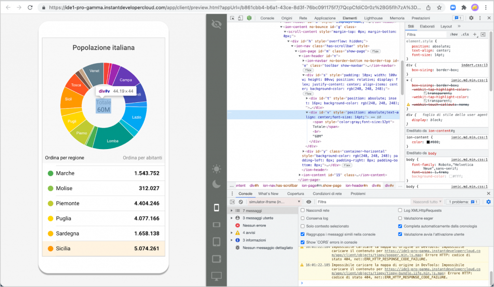Click the element inspector picker icon
Viewport: 494px width, 287px height.
232,18
